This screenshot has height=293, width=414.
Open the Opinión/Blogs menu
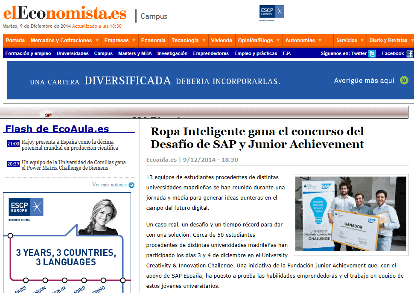pos(255,41)
